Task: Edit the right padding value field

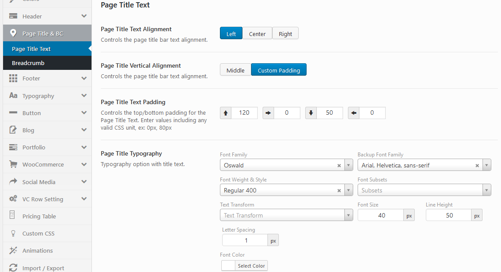Action: point(287,112)
